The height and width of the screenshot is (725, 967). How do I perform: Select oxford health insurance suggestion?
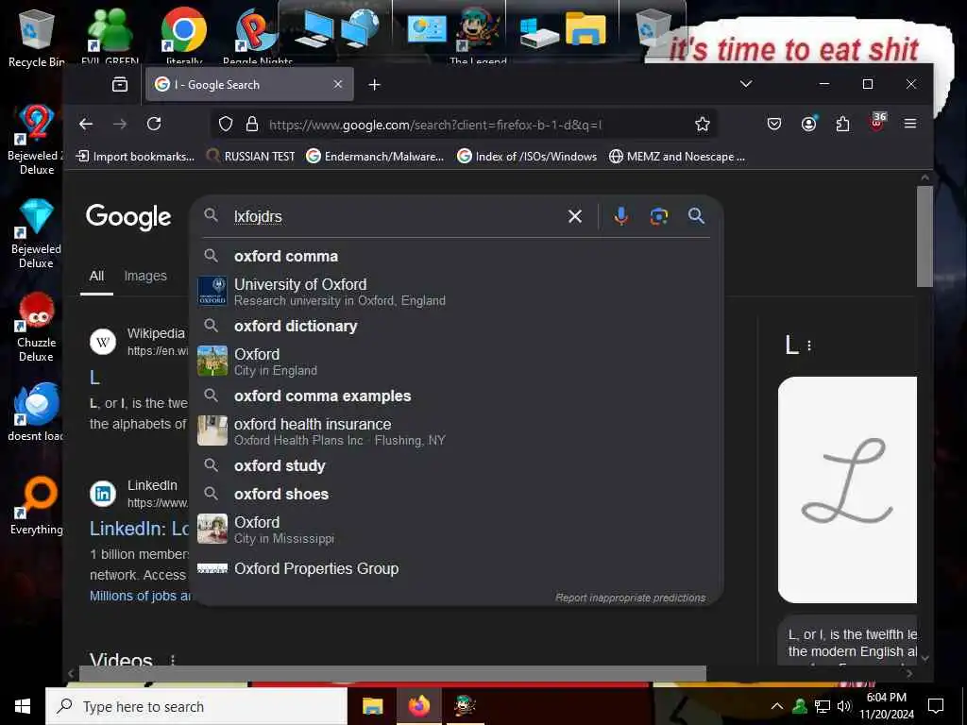[x=456, y=430]
